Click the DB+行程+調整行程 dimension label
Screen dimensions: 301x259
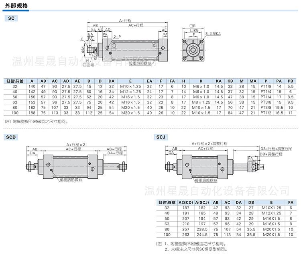click(x=276, y=149)
